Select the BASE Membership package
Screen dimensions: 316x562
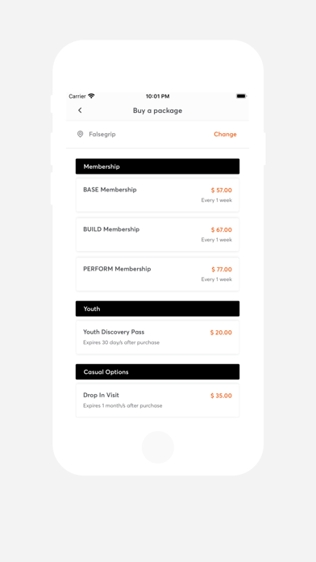click(157, 195)
